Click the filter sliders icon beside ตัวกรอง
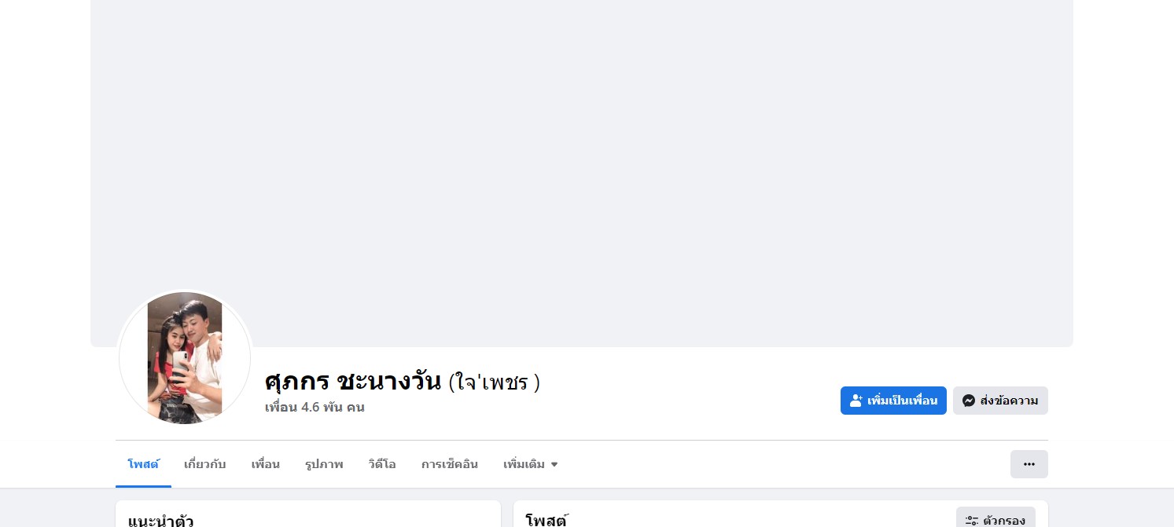Screen dimensions: 1174x527 tap(972, 520)
